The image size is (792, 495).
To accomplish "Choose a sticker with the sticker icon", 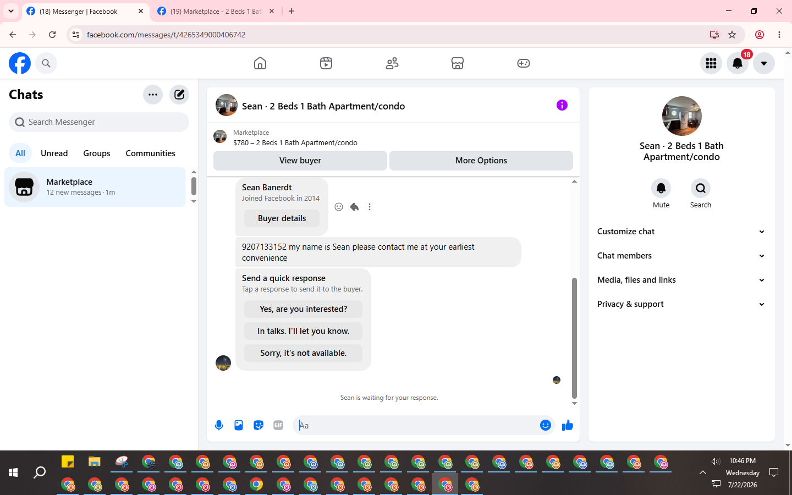I will (x=258, y=425).
